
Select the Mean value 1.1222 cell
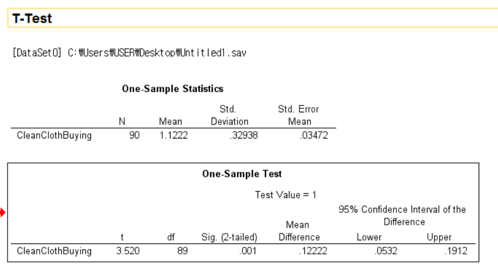click(170, 136)
